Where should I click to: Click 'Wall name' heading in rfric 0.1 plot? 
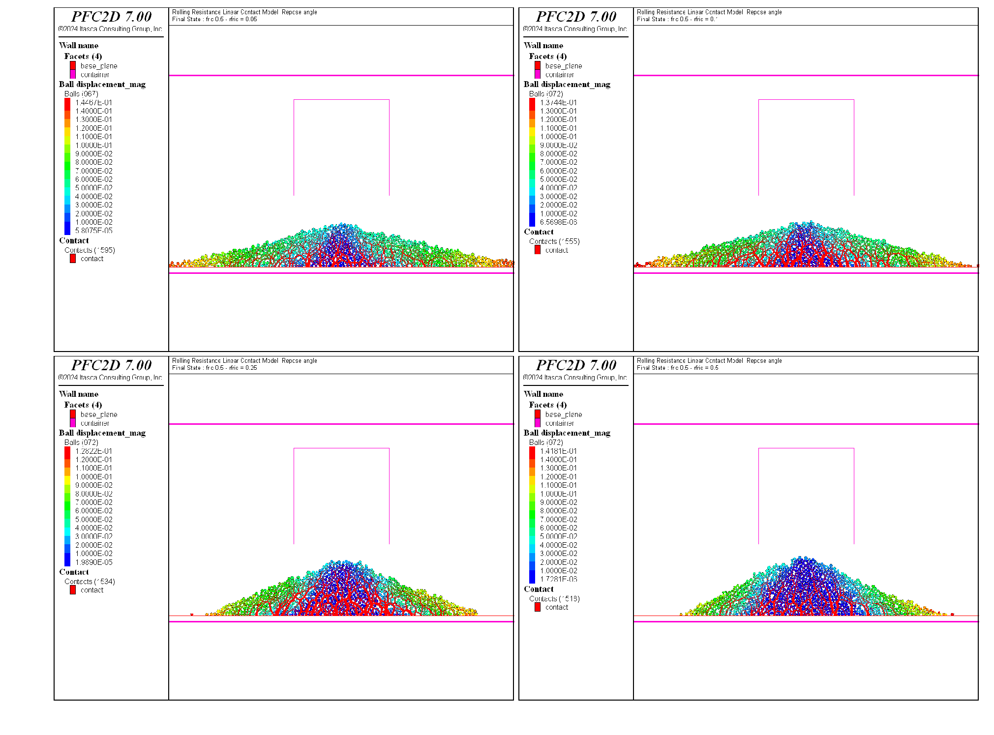[543, 45]
